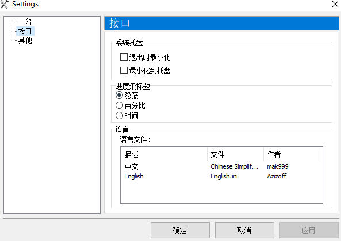The width and height of the screenshot is (341, 241).
Task: Click the 应用 button
Action: pyautogui.click(x=309, y=230)
